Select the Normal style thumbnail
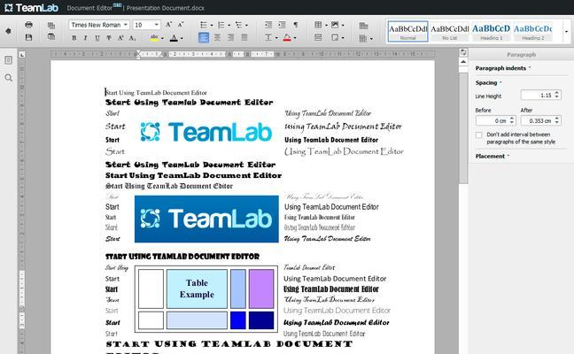 (x=407, y=32)
